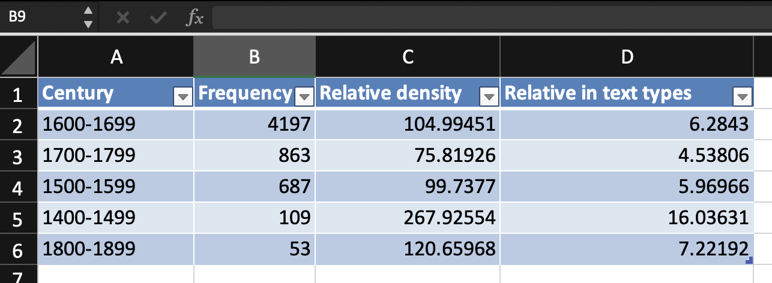This screenshot has width=772, height=283.
Task: Open Relative in text types filter
Action: pyautogui.click(x=743, y=95)
